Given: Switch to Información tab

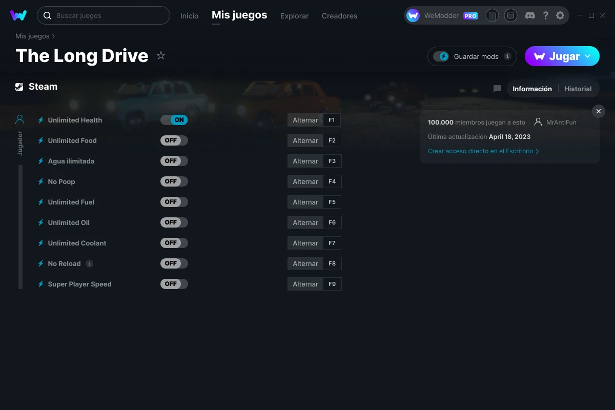Looking at the screenshot, I should coord(532,89).
